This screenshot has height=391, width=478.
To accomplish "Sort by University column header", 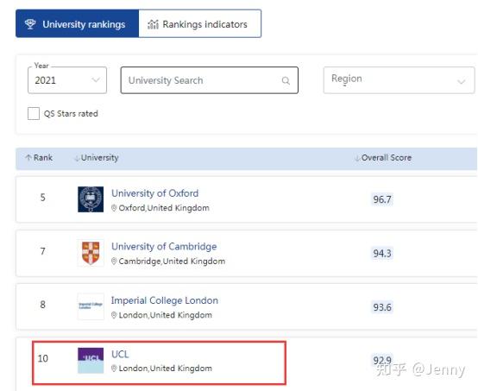I will coord(97,158).
